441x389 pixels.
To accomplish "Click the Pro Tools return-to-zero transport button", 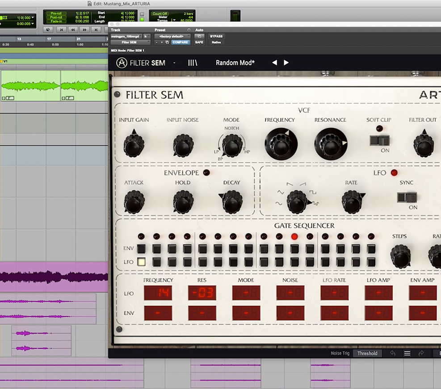I will coord(62,29).
